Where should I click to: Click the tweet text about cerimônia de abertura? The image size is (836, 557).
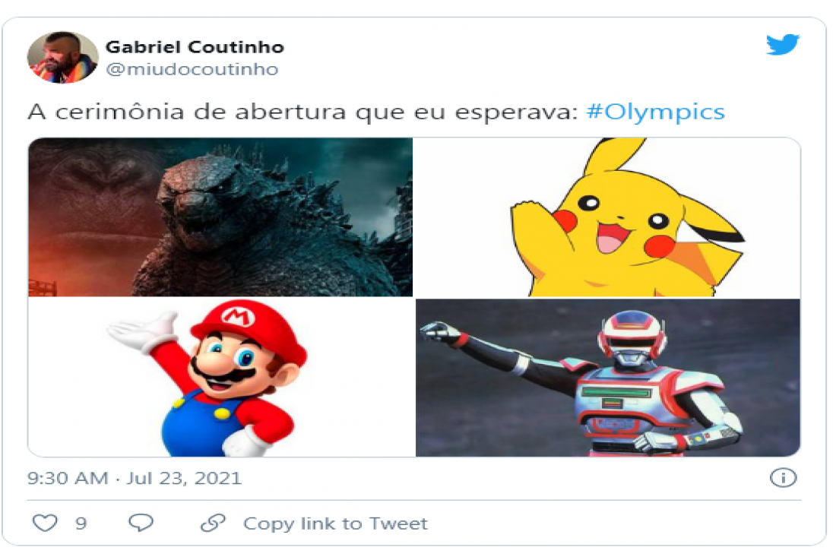tap(302, 112)
